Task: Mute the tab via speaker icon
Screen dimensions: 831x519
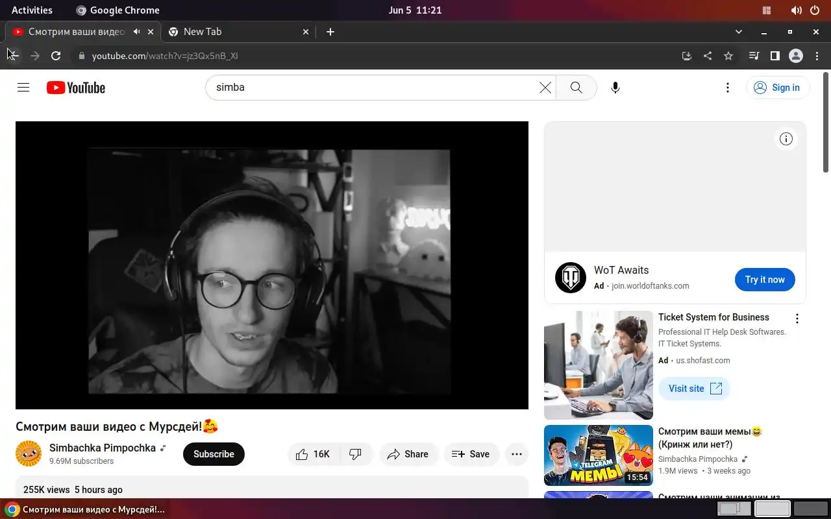Action: 137,32
